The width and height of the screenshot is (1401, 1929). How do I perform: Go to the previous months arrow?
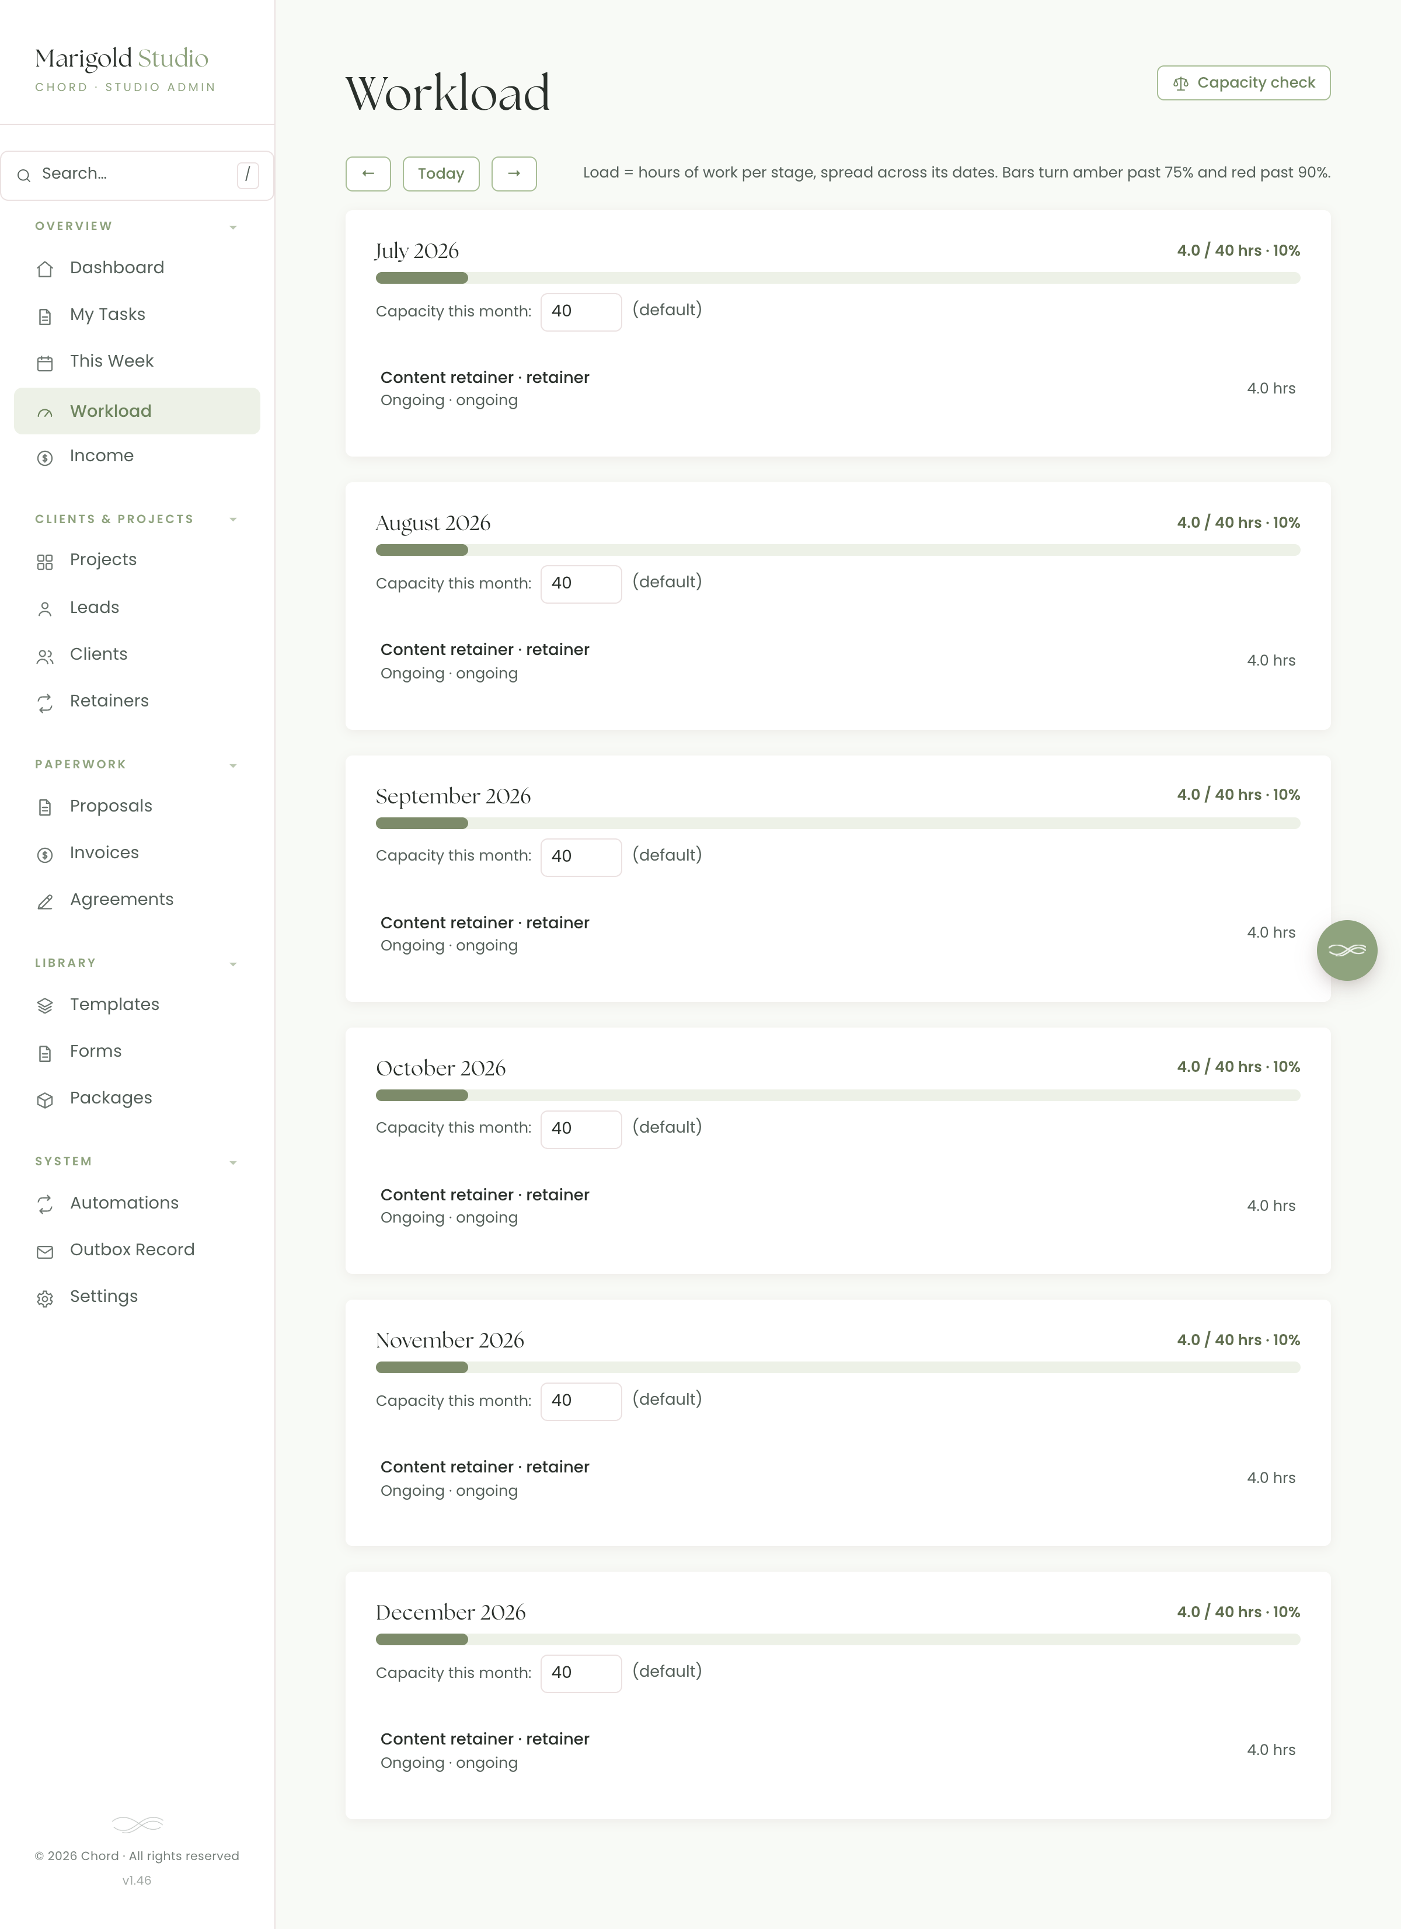[368, 173]
